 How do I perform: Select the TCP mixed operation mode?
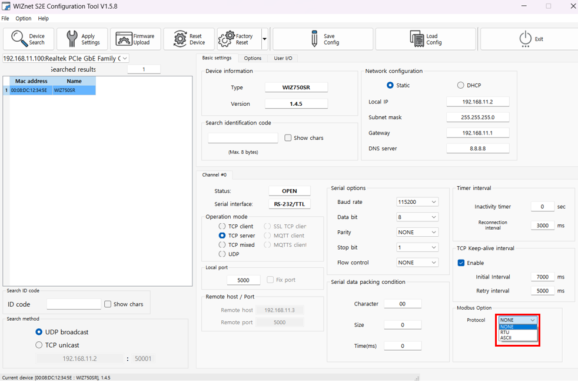click(x=222, y=245)
